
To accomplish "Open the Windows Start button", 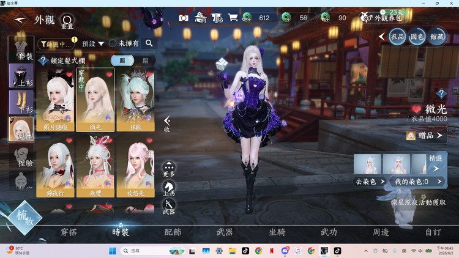I will coord(113,251).
